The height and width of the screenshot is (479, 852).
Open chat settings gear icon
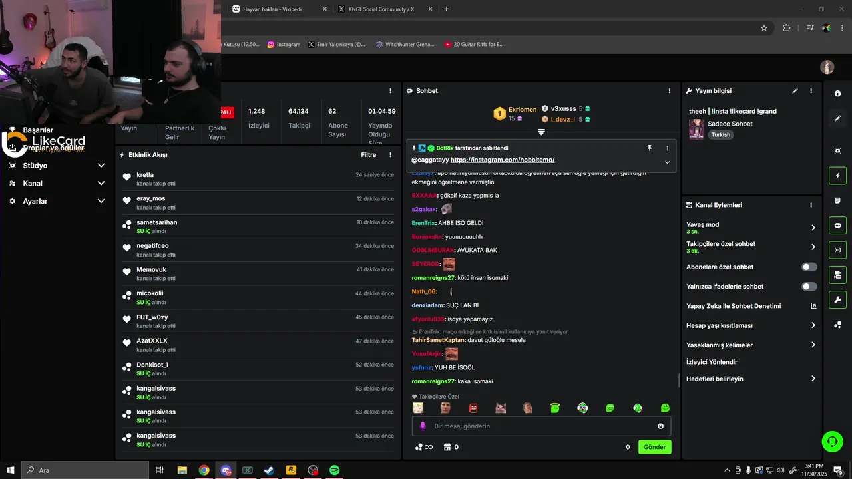click(628, 447)
